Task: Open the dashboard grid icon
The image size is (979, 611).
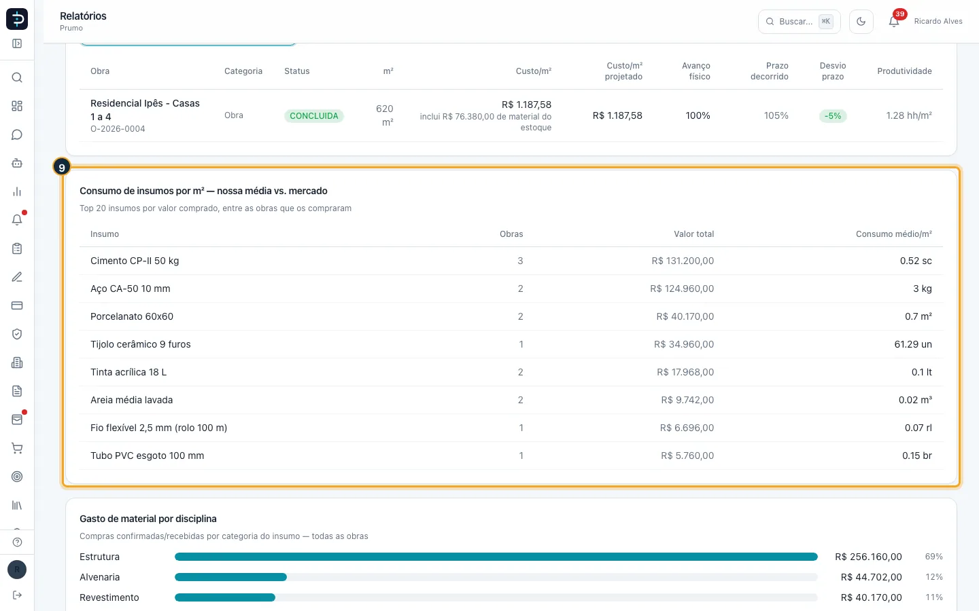Action: click(17, 106)
